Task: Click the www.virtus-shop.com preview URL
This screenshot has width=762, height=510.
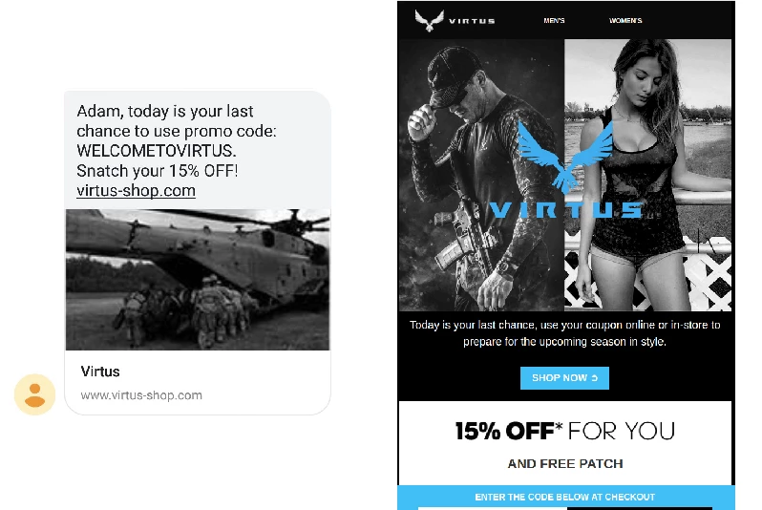Action: point(141,395)
